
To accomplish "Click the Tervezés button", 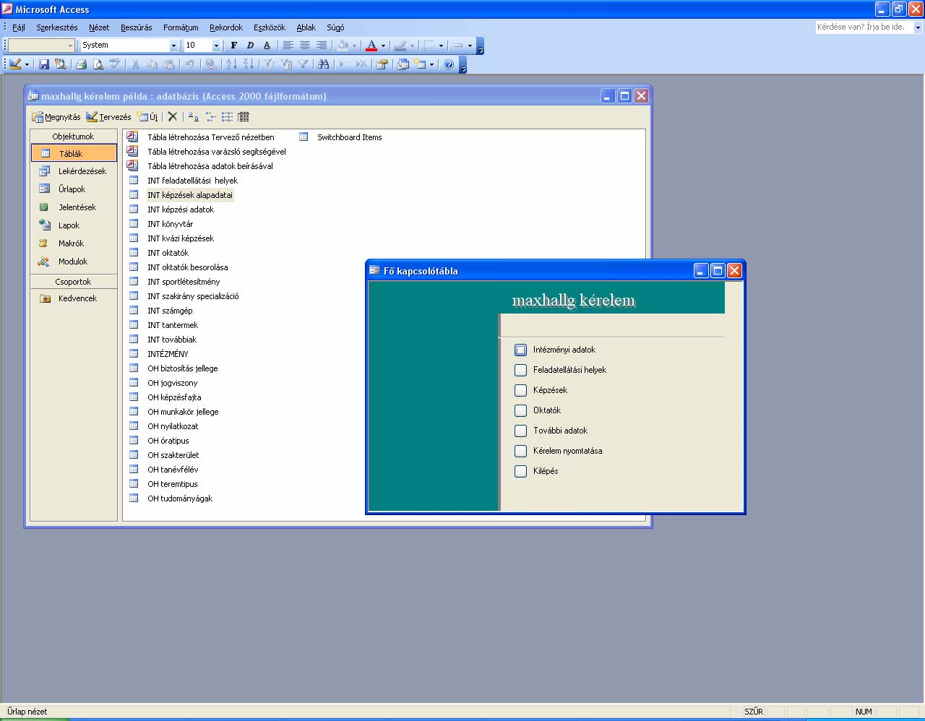I will pos(108,116).
